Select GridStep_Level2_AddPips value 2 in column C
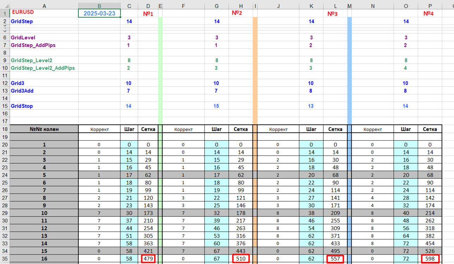The width and height of the screenshot is (454, 264). tap(129, 68)
